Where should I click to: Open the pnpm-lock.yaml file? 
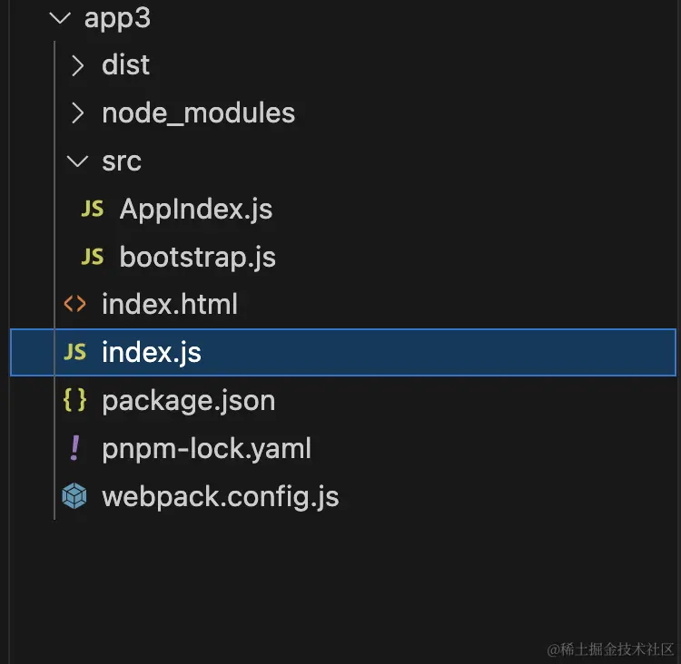pyautogui.click(x=206, y=448)
